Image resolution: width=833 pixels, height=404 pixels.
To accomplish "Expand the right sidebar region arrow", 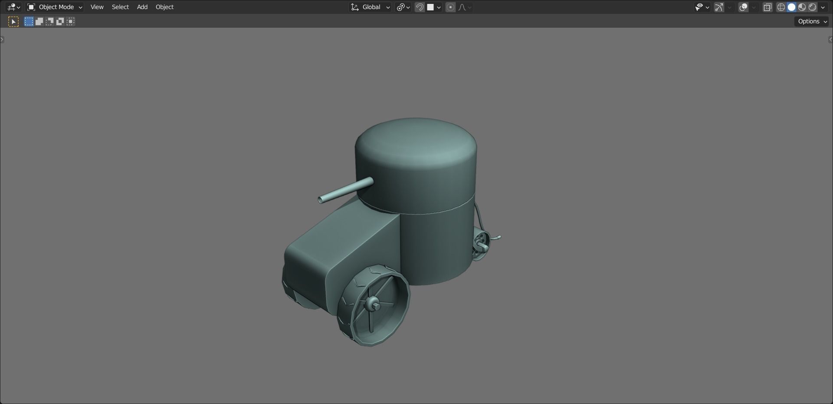I will point(830,39).
